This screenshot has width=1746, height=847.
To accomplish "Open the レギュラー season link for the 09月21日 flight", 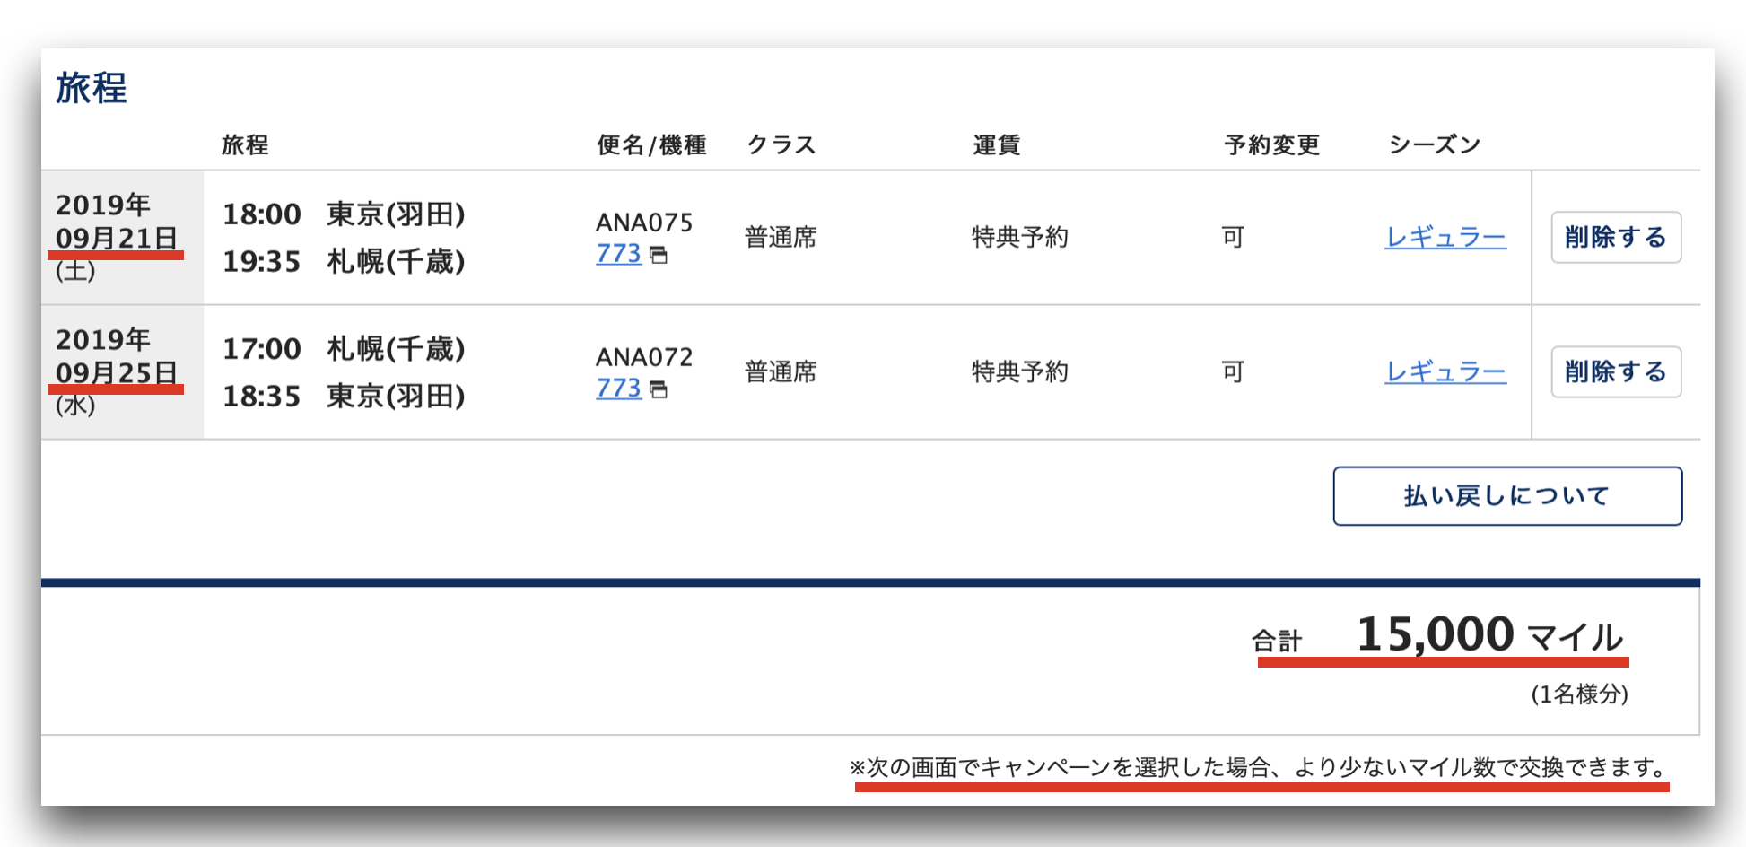I will (x=1445, y=237).
